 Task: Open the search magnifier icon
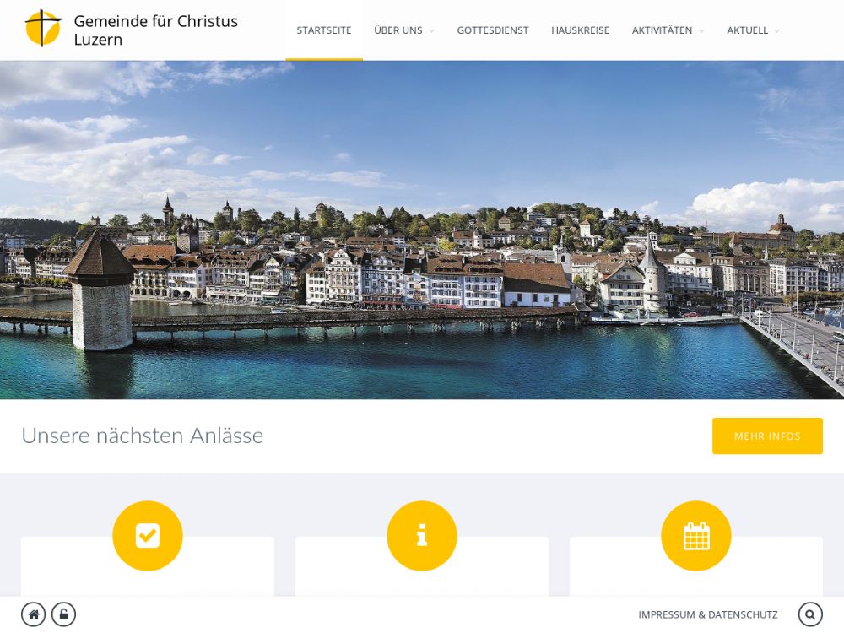[810, 614]
